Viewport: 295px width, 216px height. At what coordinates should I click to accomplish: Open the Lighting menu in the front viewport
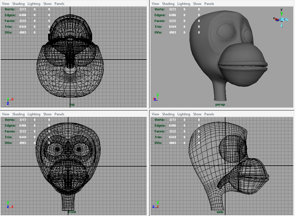pyautogui.click(x=34, y=114)
